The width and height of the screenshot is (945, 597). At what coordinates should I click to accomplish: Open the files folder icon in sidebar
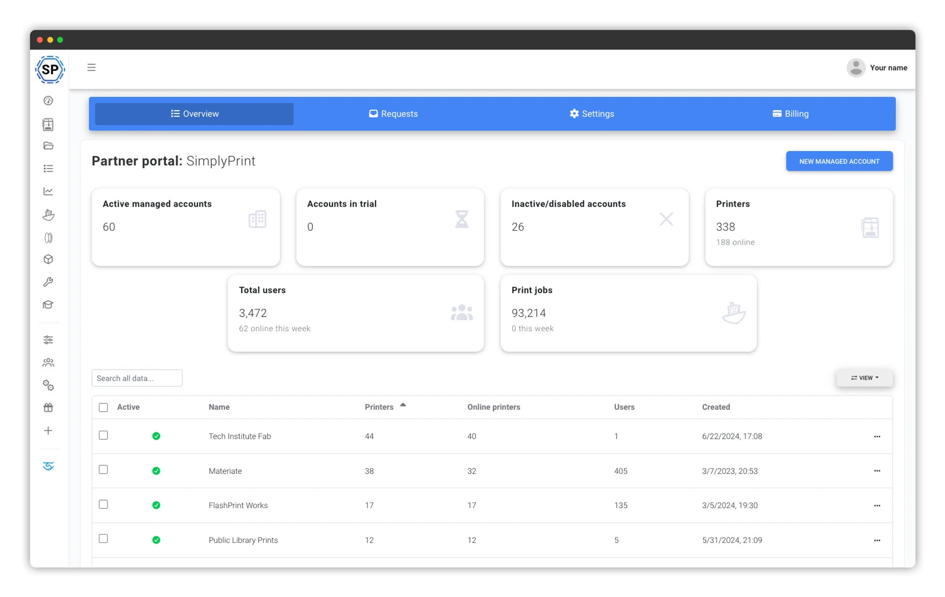(x=48, y=146)
